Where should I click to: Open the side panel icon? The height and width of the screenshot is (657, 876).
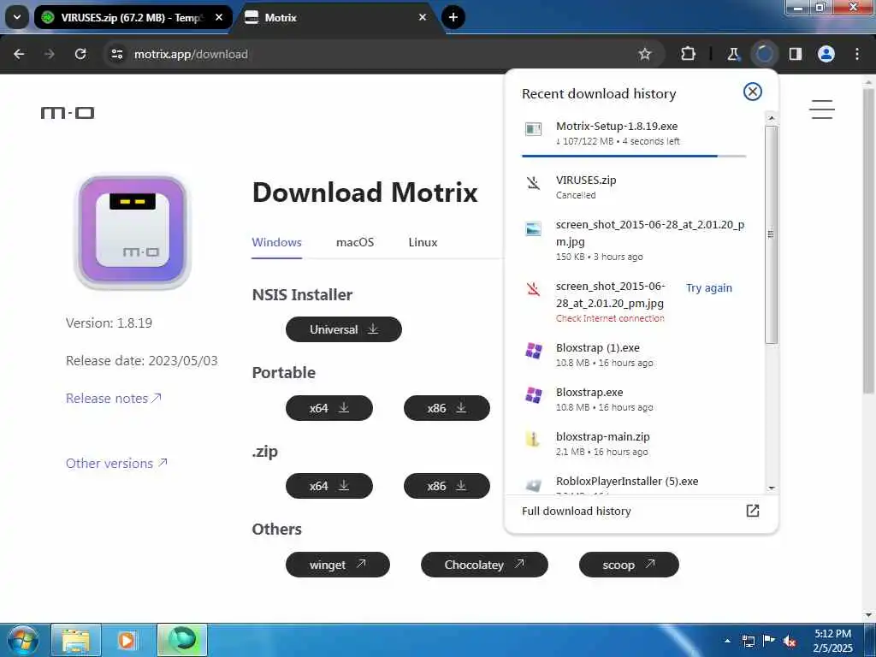pyautogui.click(x=796, y=54)
